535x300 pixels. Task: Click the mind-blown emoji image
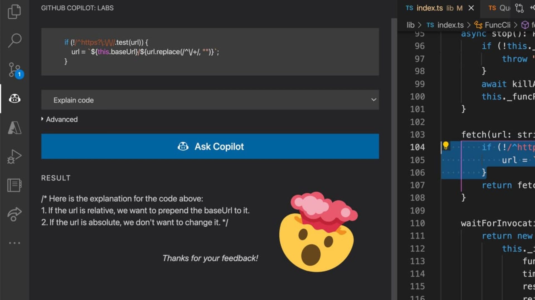pyautogui.click(x=318, y=231)
